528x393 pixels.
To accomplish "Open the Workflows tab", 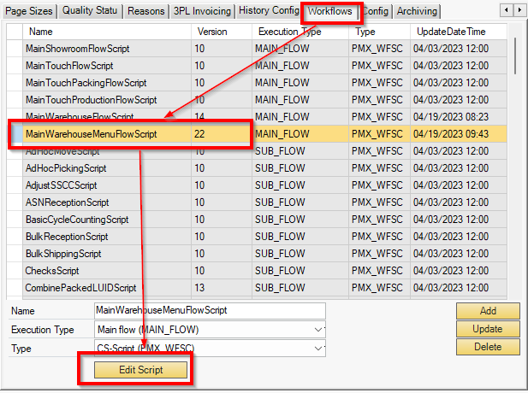I will click(329, 11).
